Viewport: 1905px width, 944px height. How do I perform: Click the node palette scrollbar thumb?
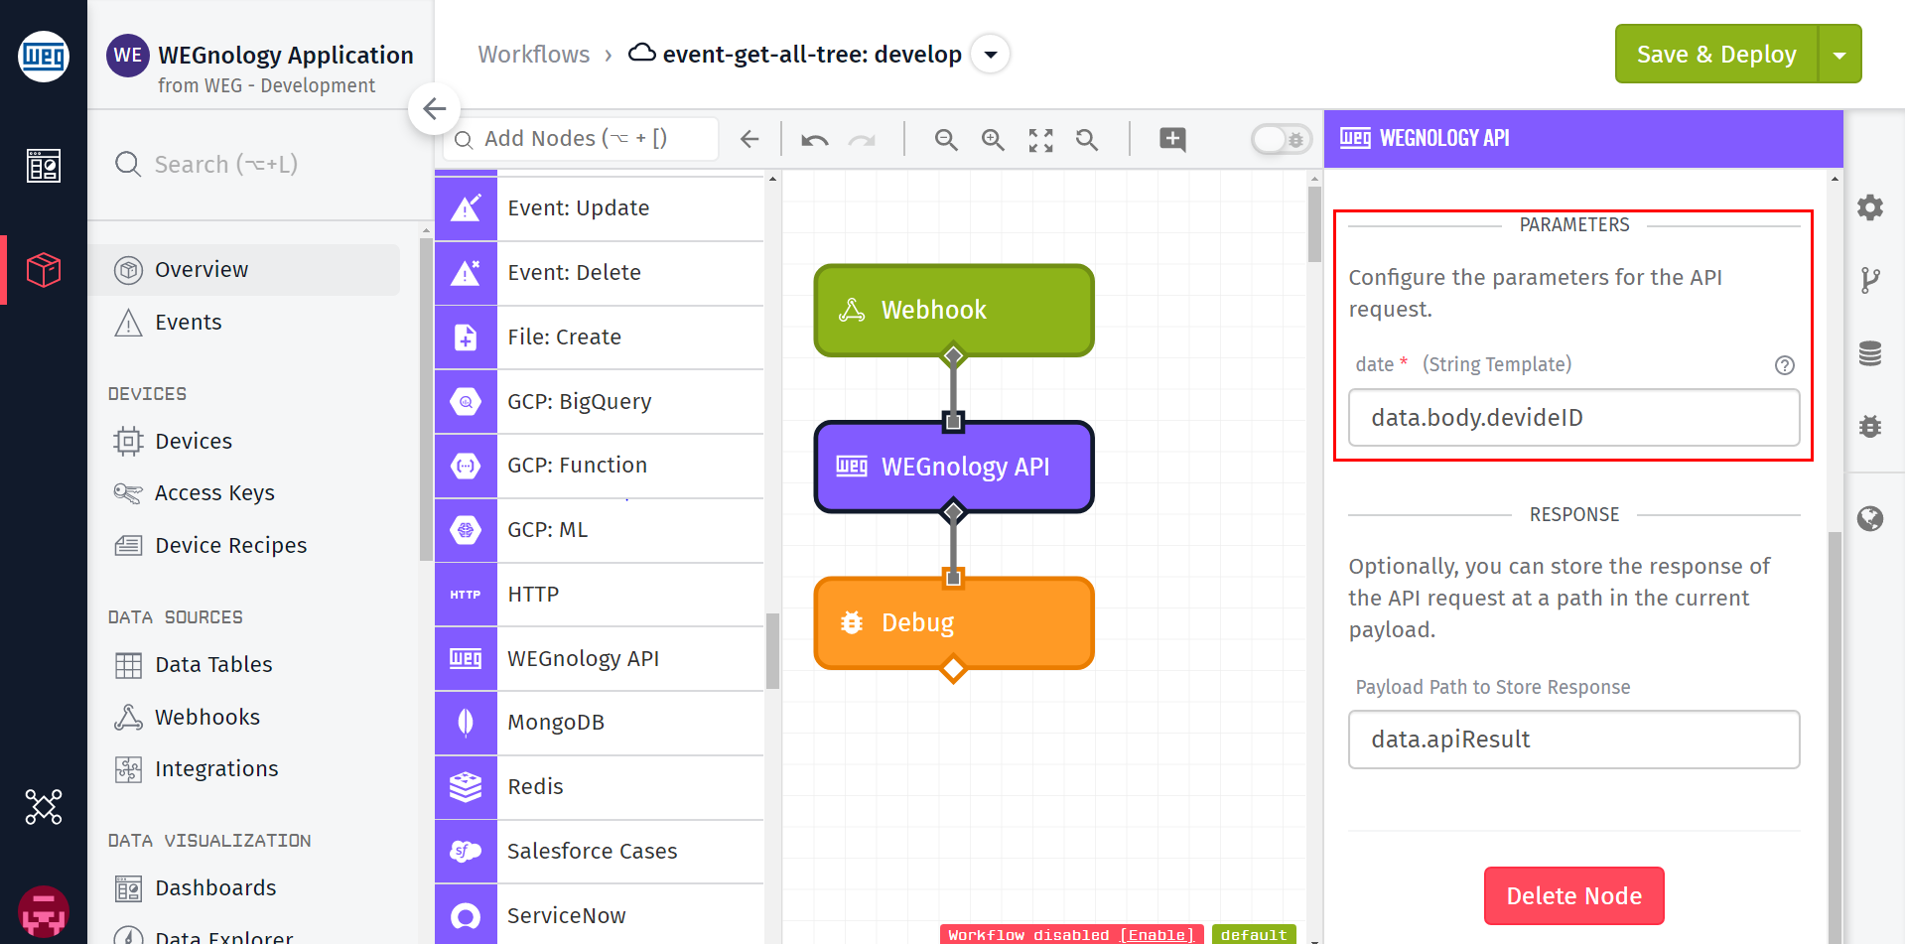[772, 651]
